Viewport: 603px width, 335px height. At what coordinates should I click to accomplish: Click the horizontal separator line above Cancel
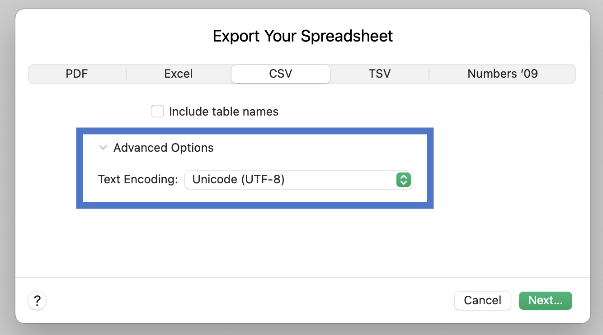click(x=302, y=278)
